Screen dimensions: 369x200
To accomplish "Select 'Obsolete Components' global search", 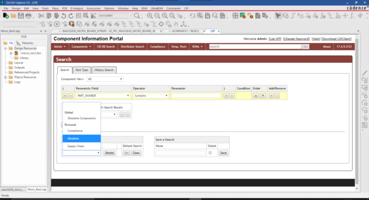I will (82, 118).
